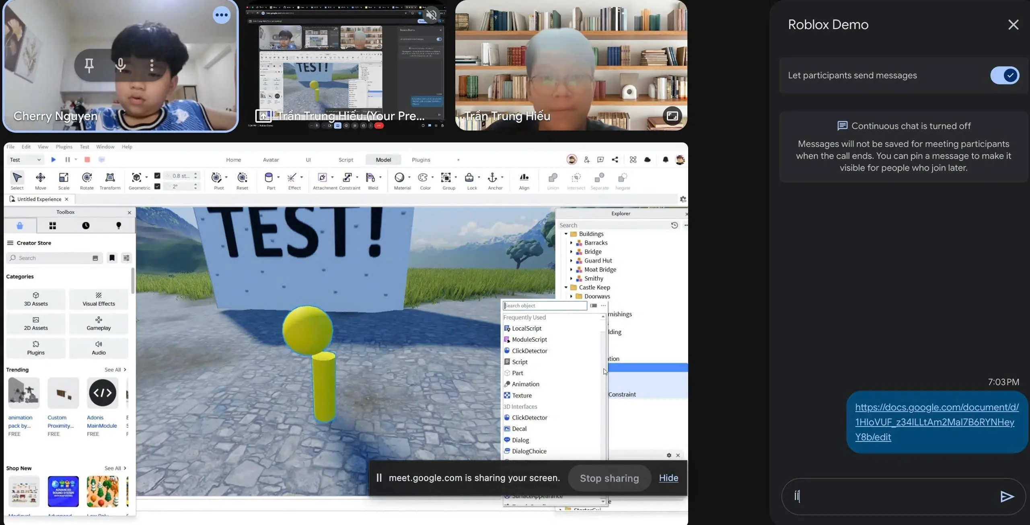The width and height of the screenshot is (1030, 525).
Task: Select the Transform tool
Action: point(110,180)
